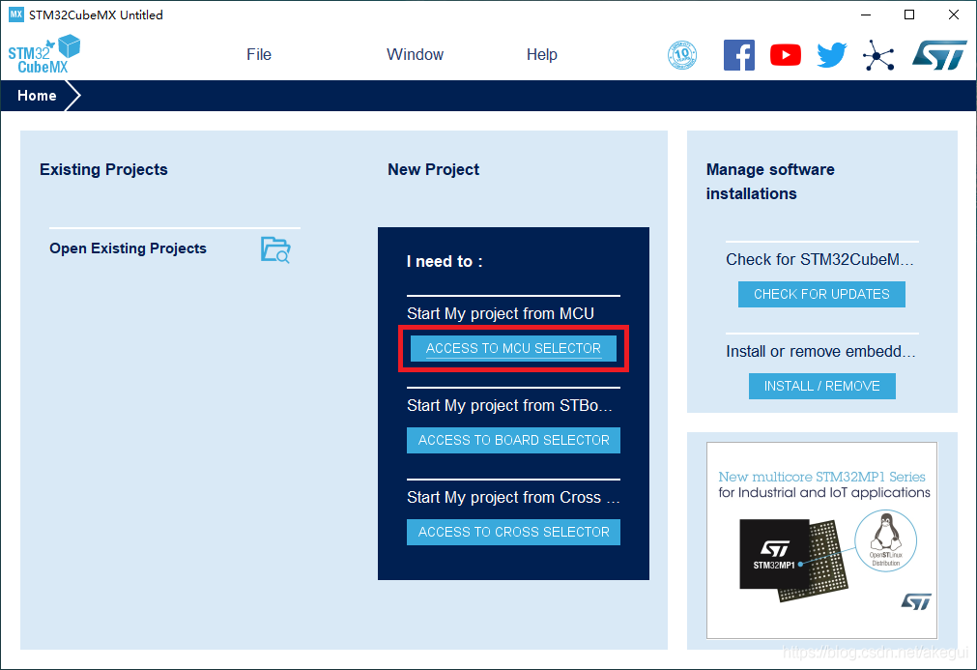The width and height of the screenshot is (977, 670).
Task: Open the Twitter bird icon link
Action: click(832, 55)
